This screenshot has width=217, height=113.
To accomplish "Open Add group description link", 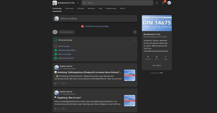I will point(67,50).
